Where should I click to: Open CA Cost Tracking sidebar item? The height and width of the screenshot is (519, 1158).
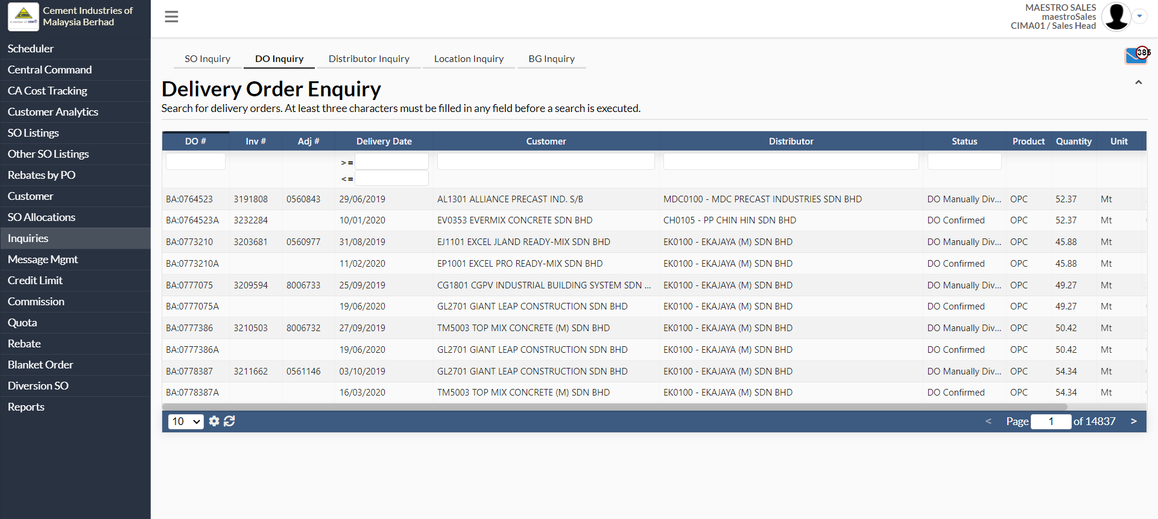tap(75, 91)
